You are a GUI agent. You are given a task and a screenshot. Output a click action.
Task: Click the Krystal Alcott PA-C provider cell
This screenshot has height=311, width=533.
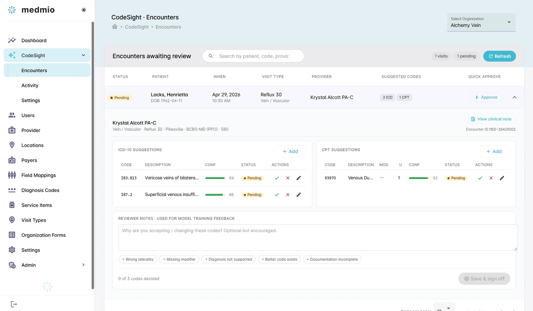[332, 97]
